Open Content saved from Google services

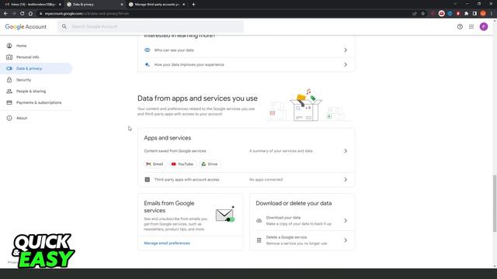246,151
